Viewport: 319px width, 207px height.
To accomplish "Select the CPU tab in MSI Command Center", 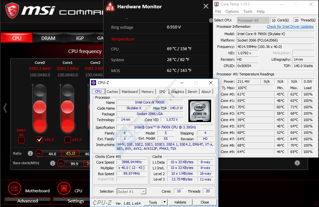I will (x=17, y=38).
